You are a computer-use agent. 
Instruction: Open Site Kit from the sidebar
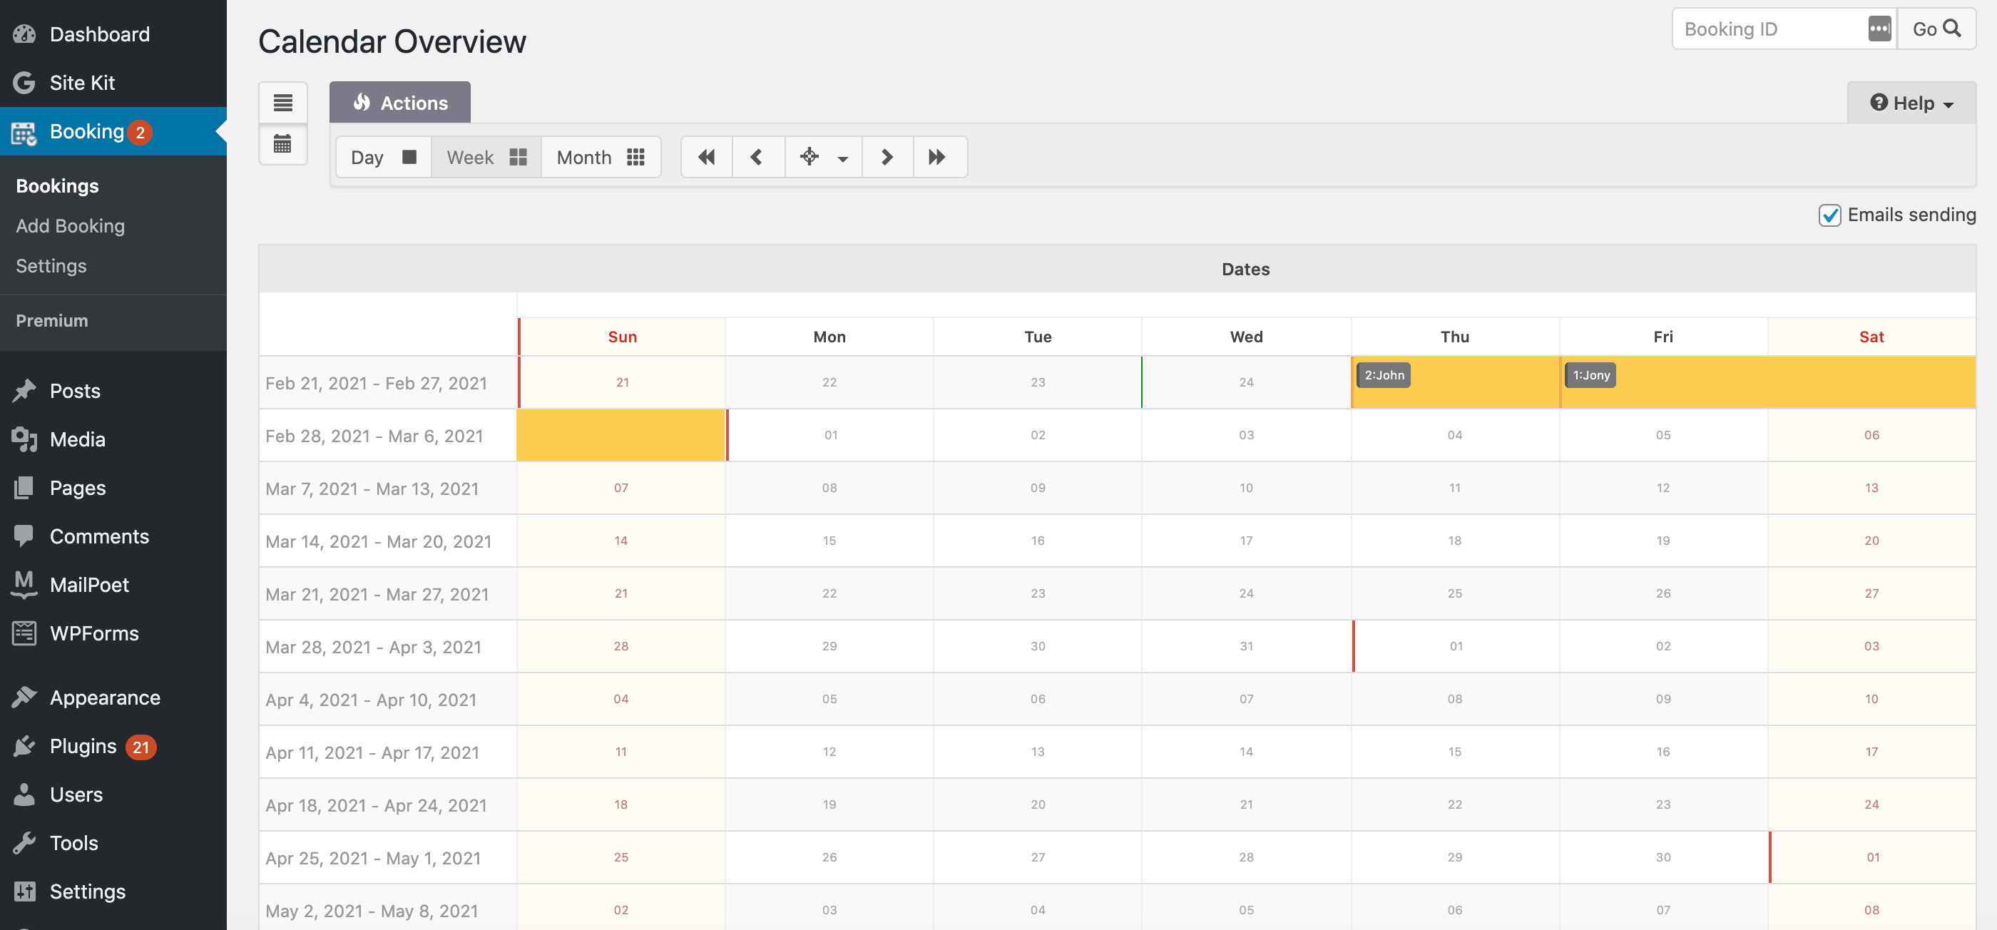(x=82, y=83)
